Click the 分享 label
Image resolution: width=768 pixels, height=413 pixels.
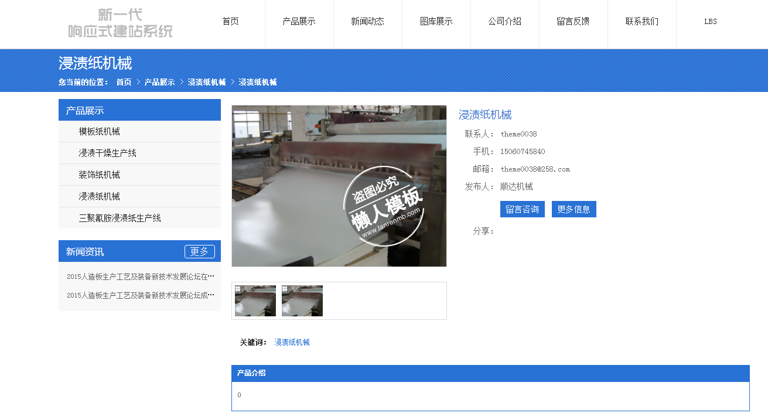(x=484, y=231)
